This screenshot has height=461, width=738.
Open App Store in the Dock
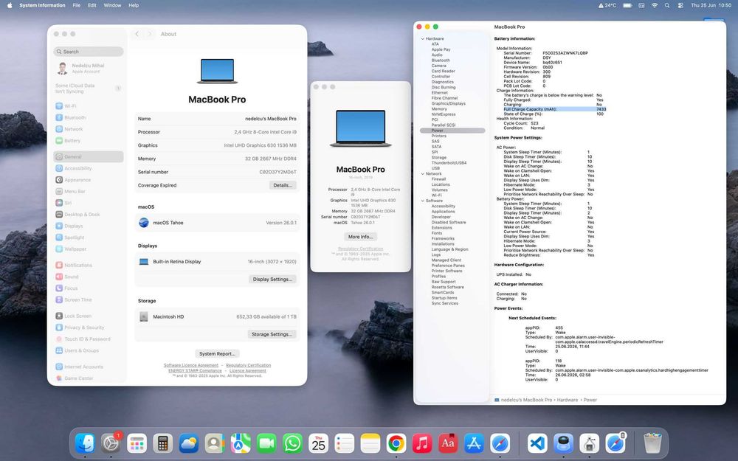(x=474, y=443)
